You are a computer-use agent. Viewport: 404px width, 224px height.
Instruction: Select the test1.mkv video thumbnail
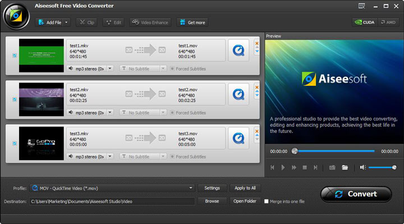tap(41, 56)
